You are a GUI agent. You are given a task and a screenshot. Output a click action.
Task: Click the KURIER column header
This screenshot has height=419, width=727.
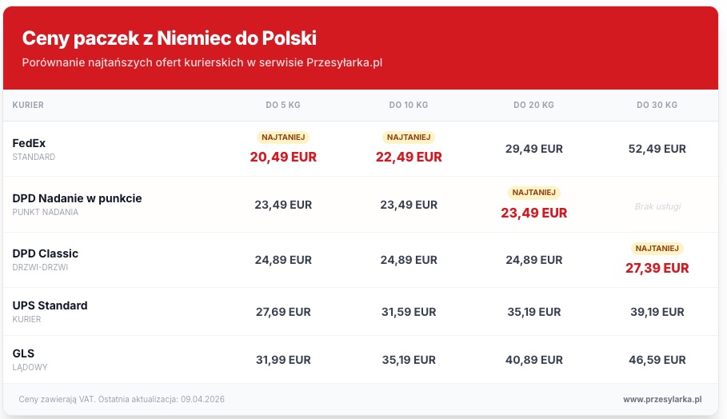[x=28, y=106]
